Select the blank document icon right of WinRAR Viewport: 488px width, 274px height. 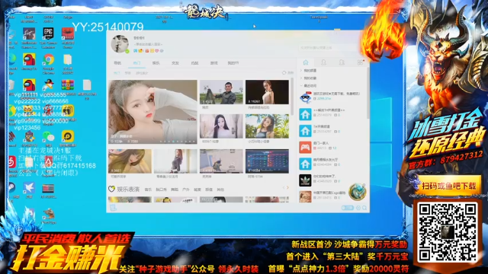click(87, 84)
